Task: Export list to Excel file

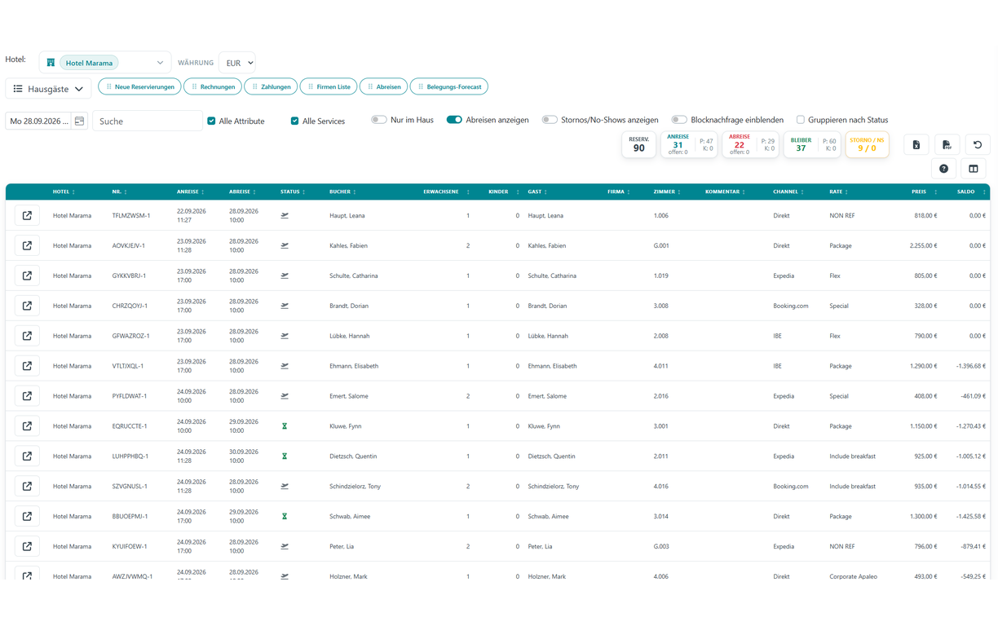Action: (916, 145)
